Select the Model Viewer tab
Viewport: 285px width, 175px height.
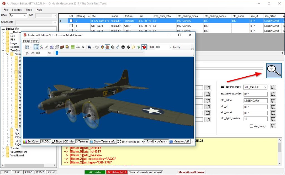30,41
